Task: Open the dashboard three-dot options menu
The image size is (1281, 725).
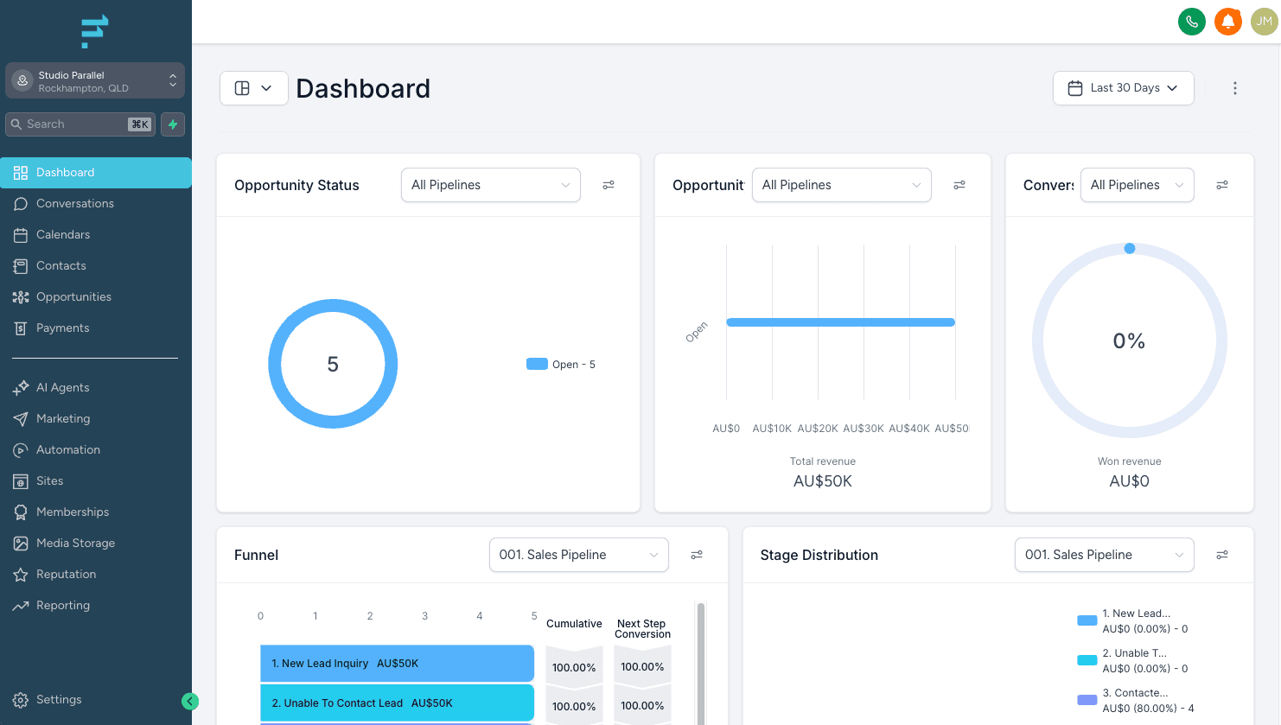Action: (1235, 87)
